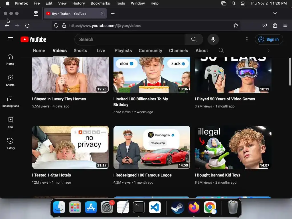
Task: Search within channel magnifier icon
Action: point(221,50)
